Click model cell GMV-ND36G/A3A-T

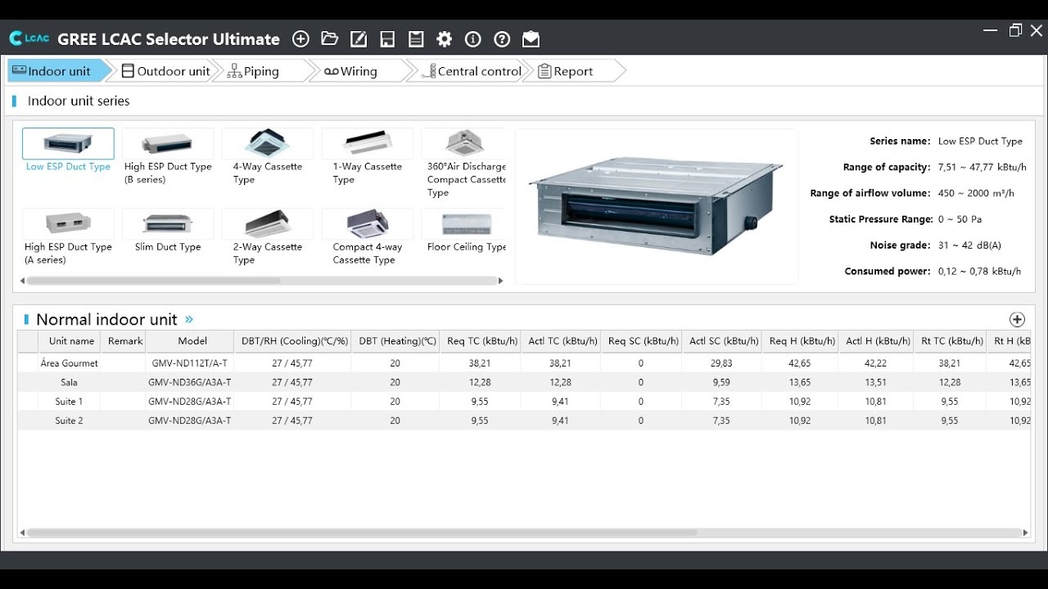click(190, 382)
